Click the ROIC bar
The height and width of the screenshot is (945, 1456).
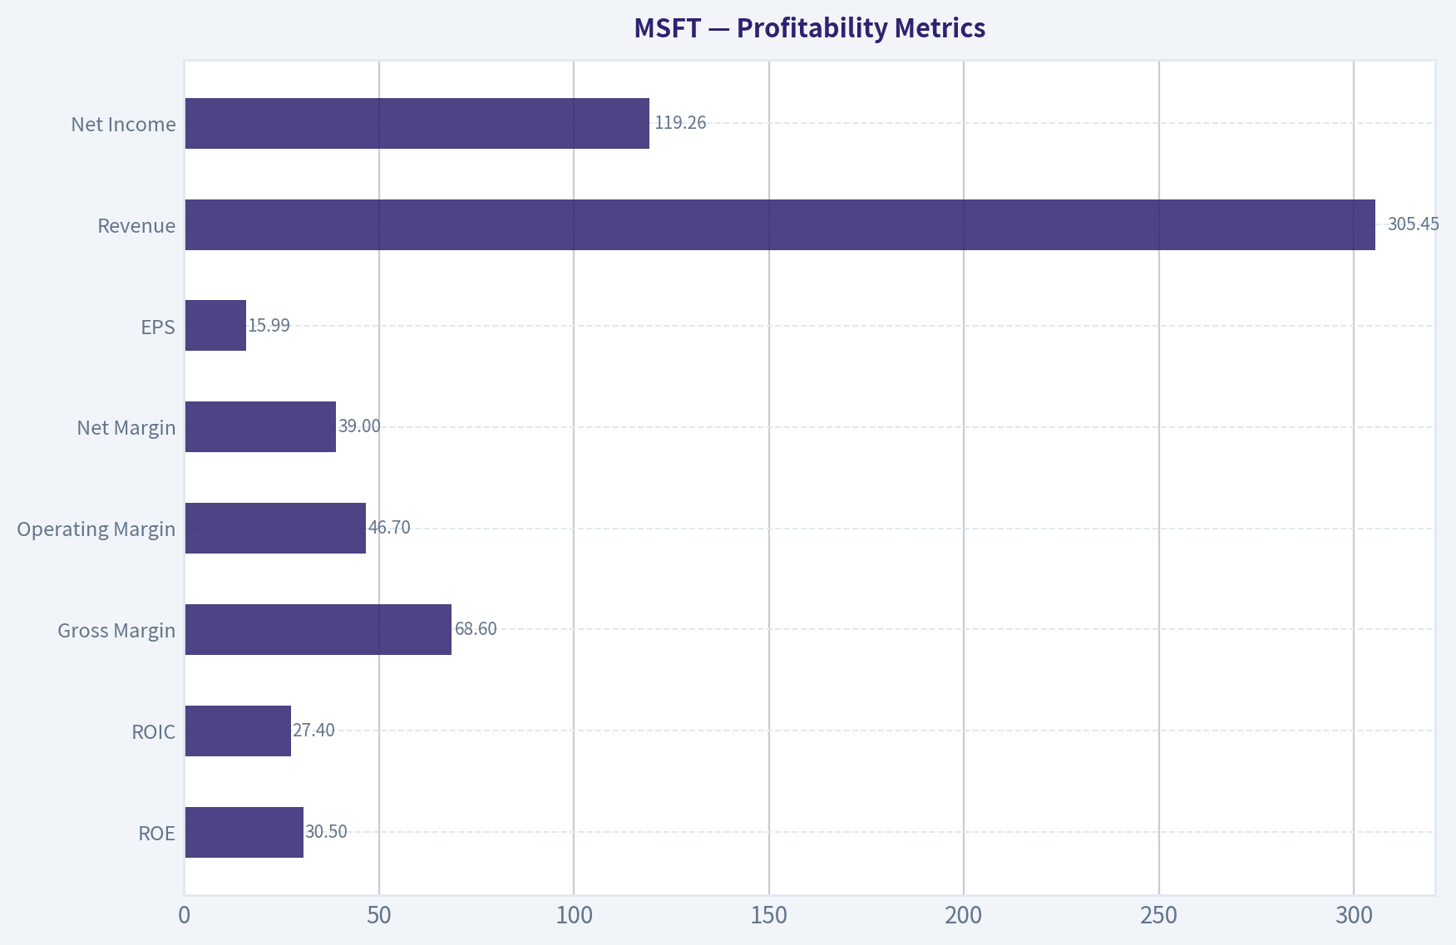[238, 731]
